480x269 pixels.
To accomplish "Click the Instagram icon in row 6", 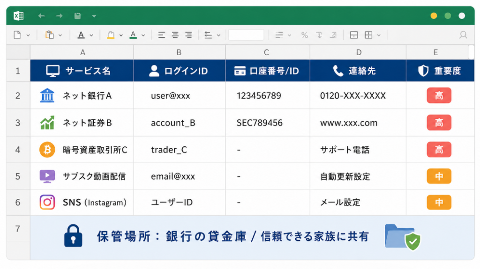I will [47, 202].
